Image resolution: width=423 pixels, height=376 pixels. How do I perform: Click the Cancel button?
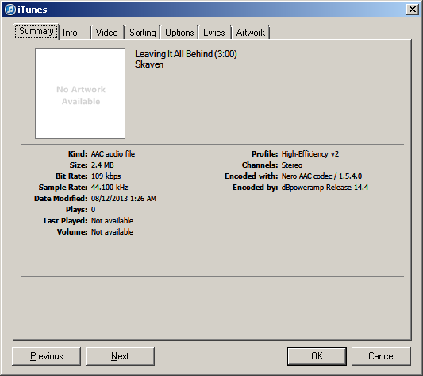(x=381, y=356)
